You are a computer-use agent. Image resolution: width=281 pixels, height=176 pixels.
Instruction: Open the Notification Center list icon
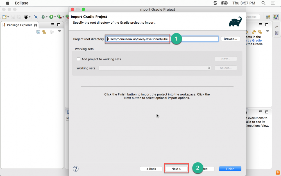tap(272, 3)
